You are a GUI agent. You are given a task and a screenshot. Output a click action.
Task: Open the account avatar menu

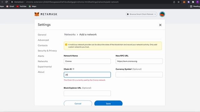162,14
